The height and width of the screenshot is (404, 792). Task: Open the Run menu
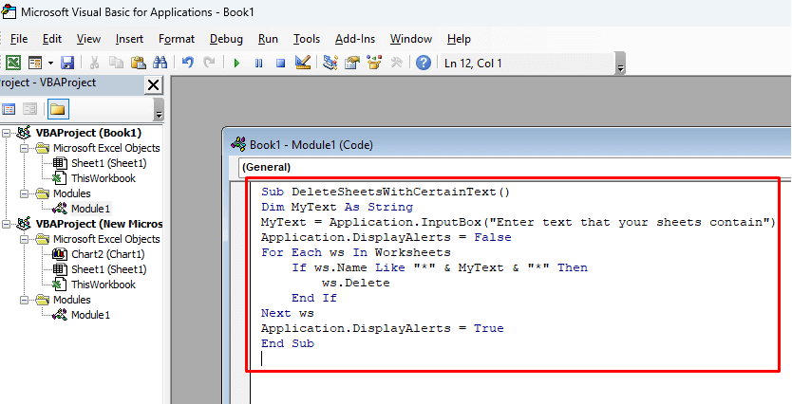(268, 39)
